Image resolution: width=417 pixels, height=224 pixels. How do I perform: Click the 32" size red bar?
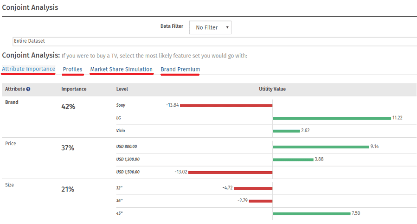pos(253,188)
